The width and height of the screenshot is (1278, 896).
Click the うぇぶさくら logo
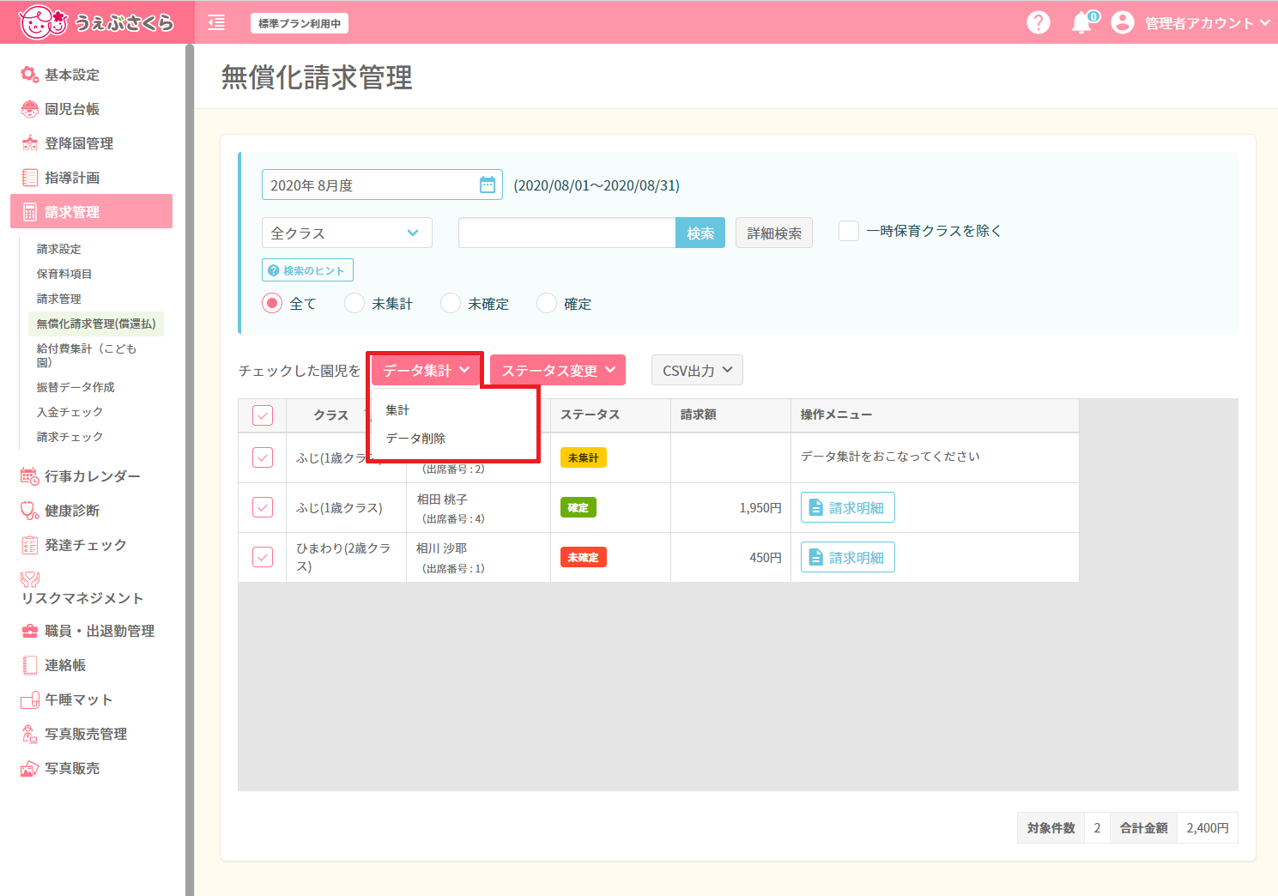pyautogui.click(x=96, y=22)
